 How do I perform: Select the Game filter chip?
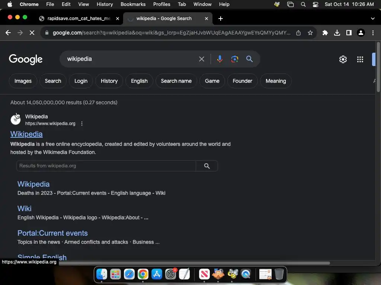tap(212, 81)
